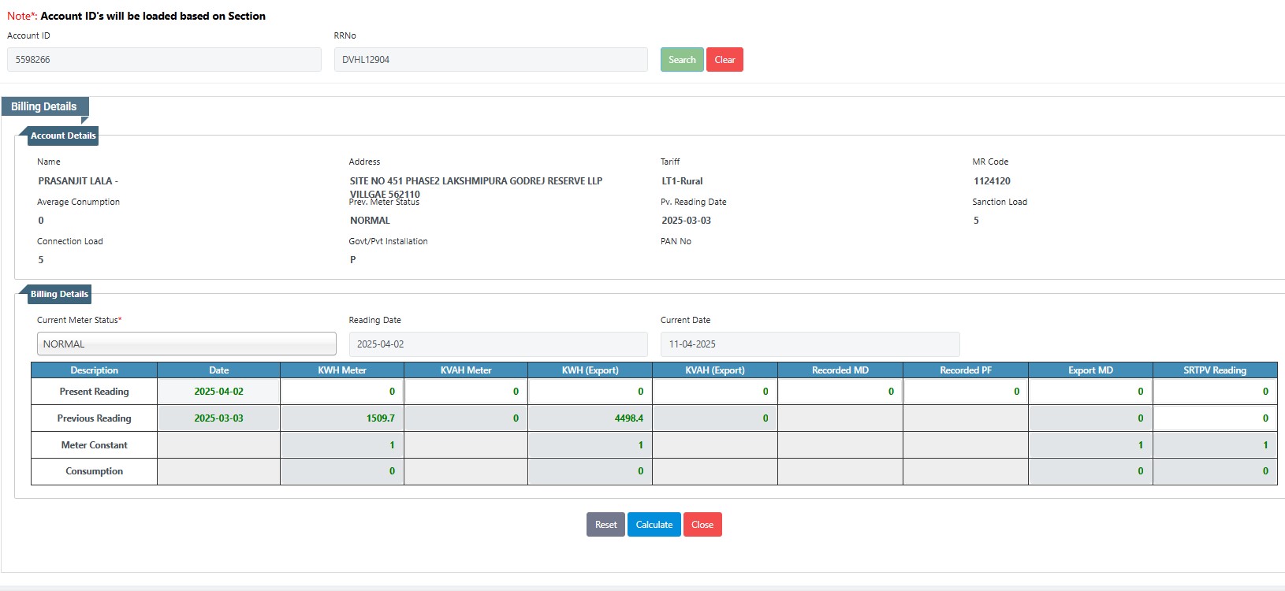Open the Current Meter Status dropdown
This screenshot has height=591, width=1285.
(187, 344)
